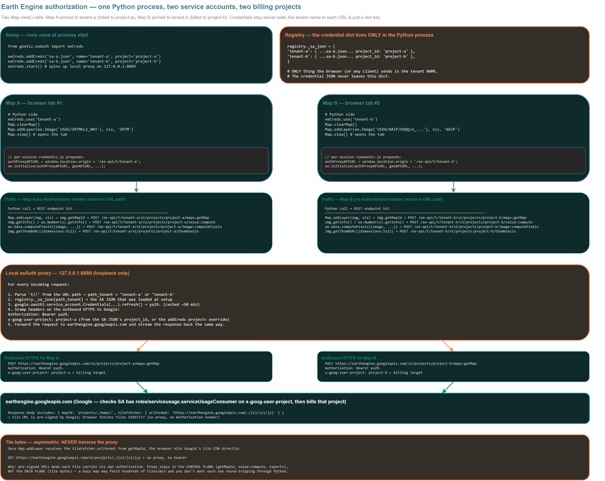Select the heading "Local eeAuth proxy — 127.0.0.1:8889"
The height and width of the screenshot is (481, 605).
[x=68, y=273]
